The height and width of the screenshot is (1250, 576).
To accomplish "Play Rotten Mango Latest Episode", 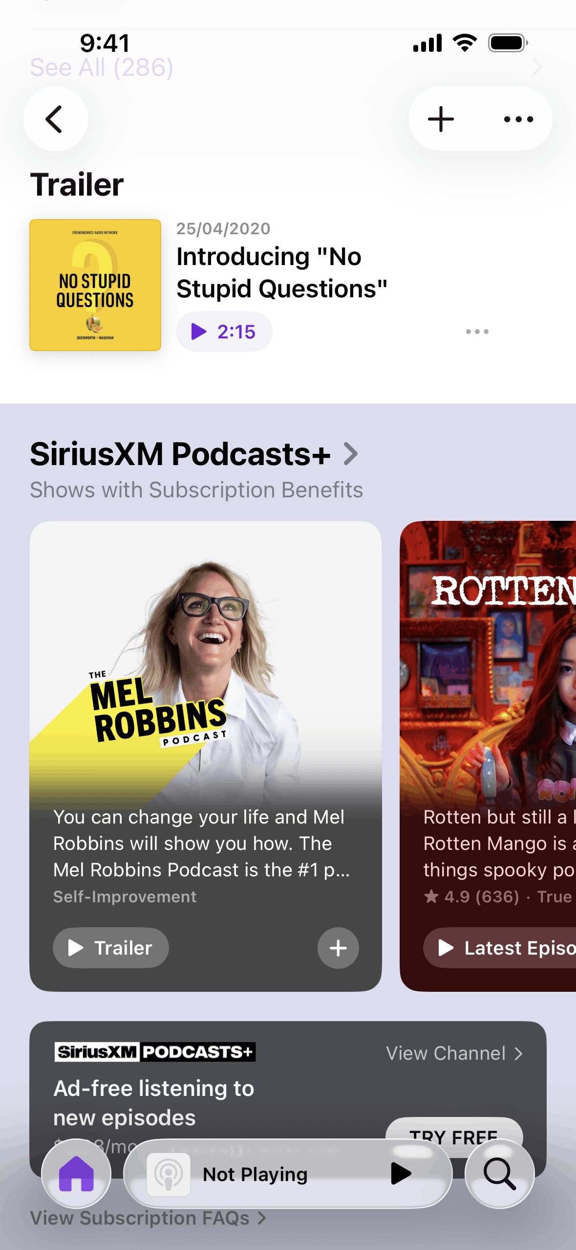I will click(x=499, y=948).
